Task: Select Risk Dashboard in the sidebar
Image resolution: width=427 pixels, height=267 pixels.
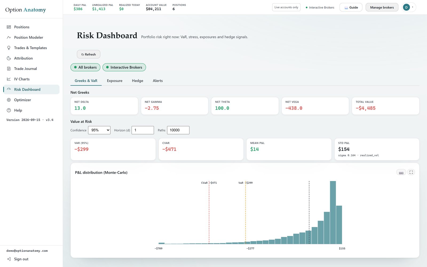Action: click(x=31, y=89)
